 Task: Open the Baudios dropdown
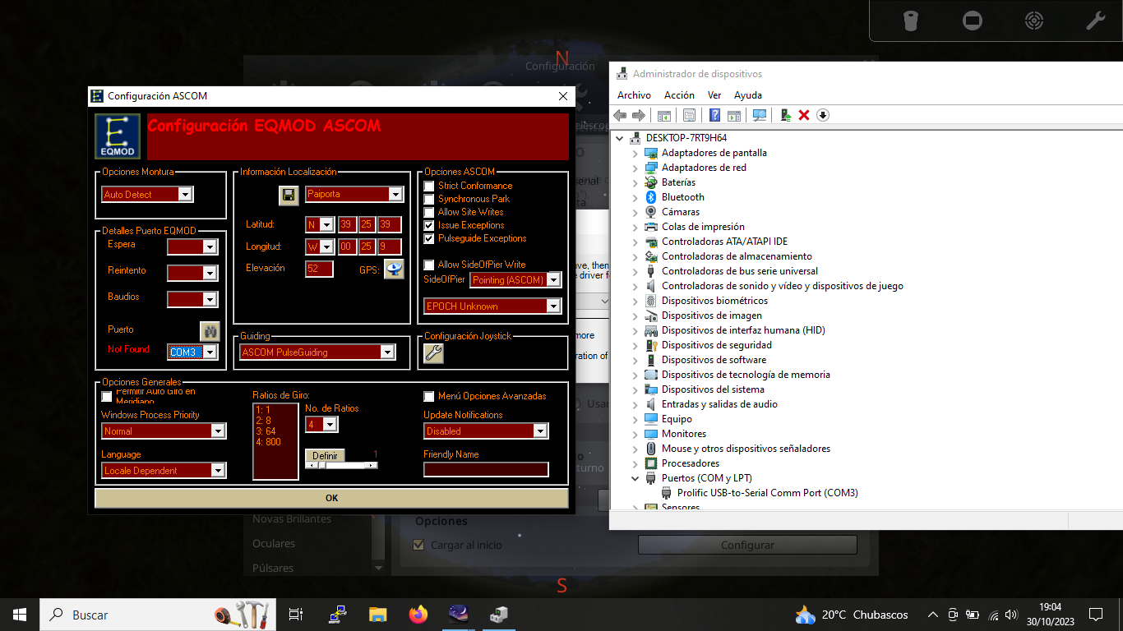[210, 300]
